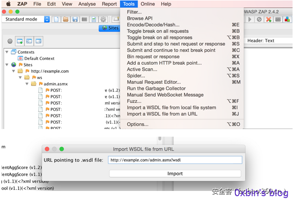Choose Fuzz... menu item

[x=182, y=101]
